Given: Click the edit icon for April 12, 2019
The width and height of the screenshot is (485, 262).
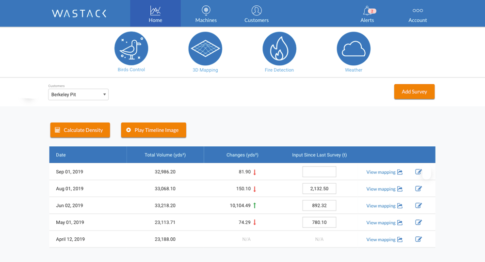Looking at the screenshot, I should point(419,239).
